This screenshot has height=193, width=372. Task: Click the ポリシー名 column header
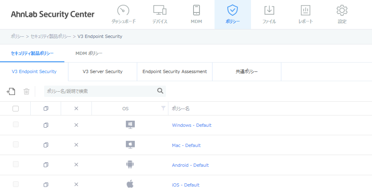tap(181, 109)
